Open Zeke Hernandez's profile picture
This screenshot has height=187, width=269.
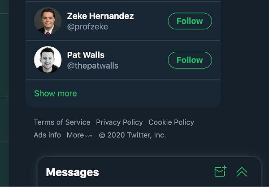[x=48, y=21]
